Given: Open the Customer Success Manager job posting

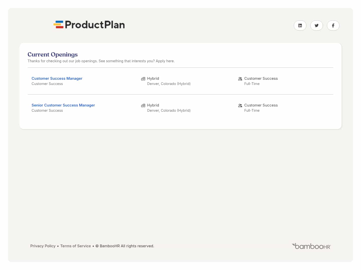Looking at the screenshot, I should [x=57, y=78].
